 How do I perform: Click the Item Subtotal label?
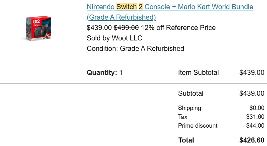[199, 73]
